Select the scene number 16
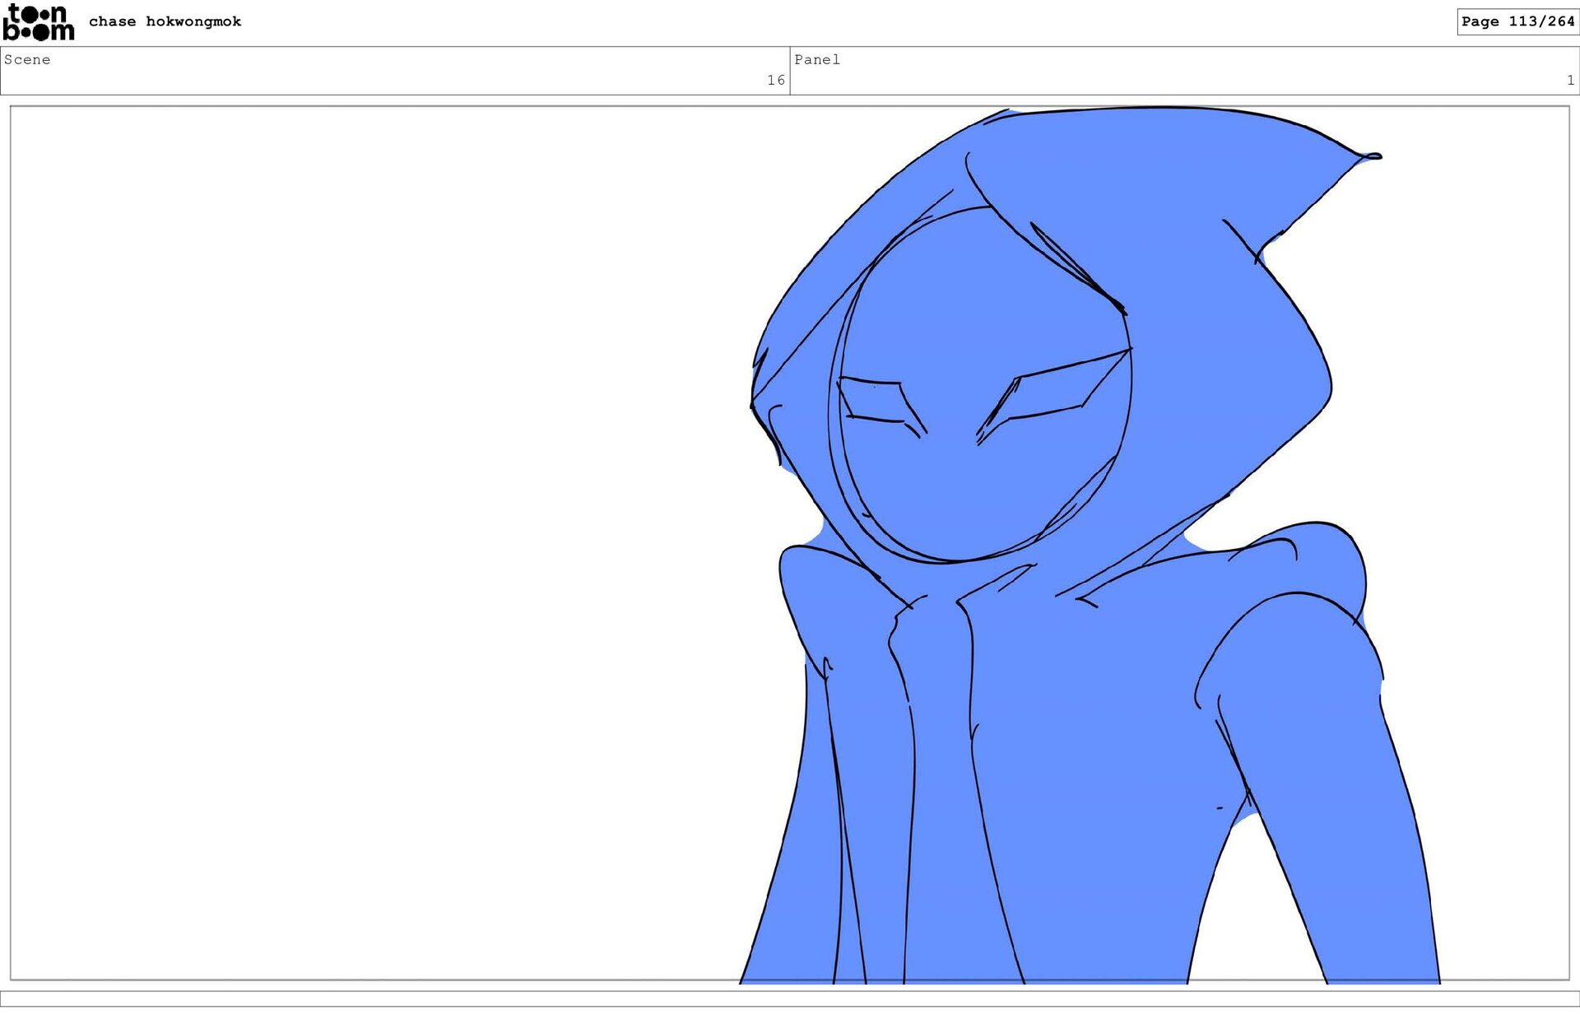This screenshot has width=1580, height=1022. [775, 80]
